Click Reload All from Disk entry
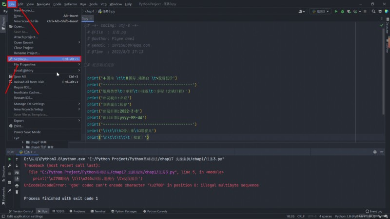The image size is (390, 219). pyautogui.click(x=44, y=82)
